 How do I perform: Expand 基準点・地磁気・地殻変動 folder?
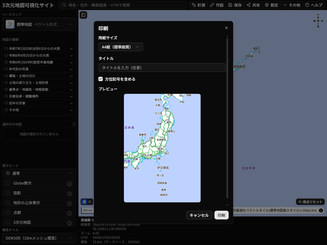[39, 89]
